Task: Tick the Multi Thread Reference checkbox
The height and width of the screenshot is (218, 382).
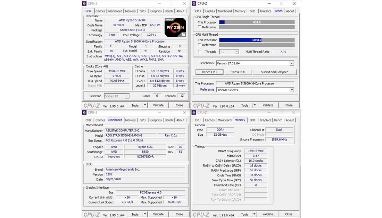Action: click(200, 45)
